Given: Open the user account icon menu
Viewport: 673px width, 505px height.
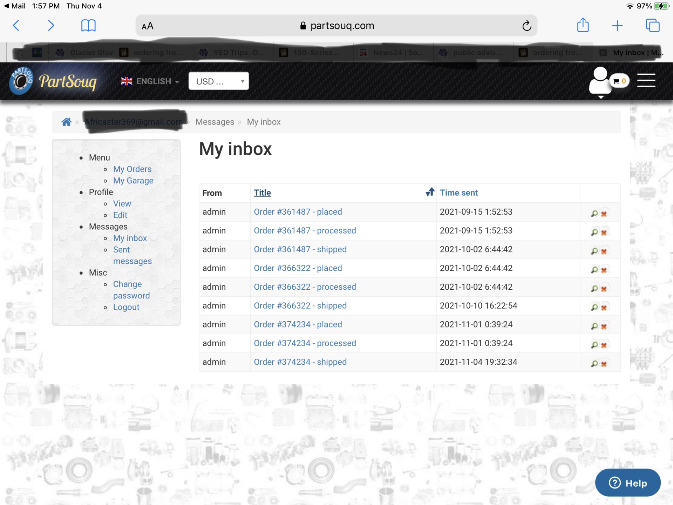Looking at the screenshot, I should click(x=600, y=82).
